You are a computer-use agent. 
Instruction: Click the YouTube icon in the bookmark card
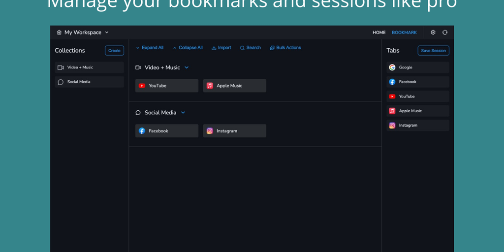[142, 86]
